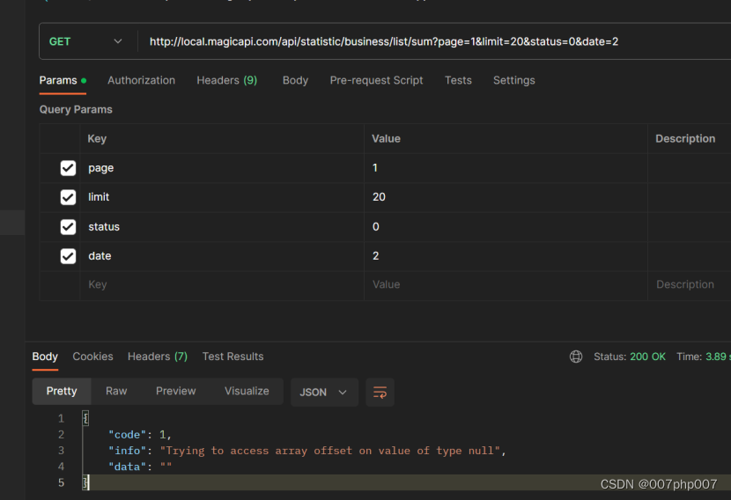Open the request Body tab
This screenshot has width=731, height=500.
[295, 80]
